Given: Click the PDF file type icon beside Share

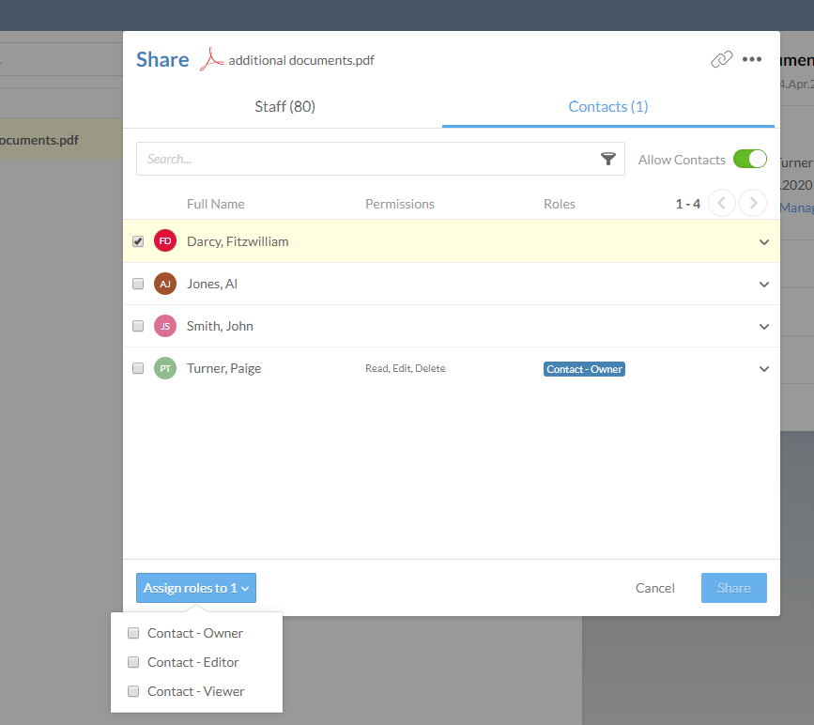Looking at the screenshot, I should coord(211,58).
